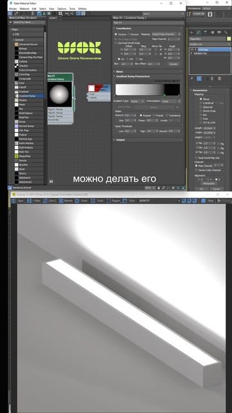This screenshot has height=413, width=232.
Task: Open the Modifier List dropdown
Action: point(210,45)
